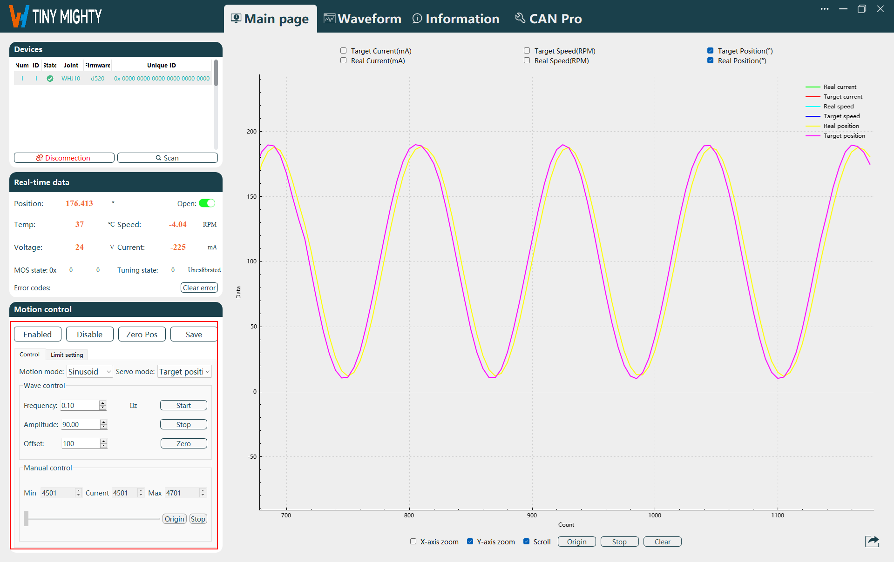Open the Information tab with info icon
This screenshot has width=894, height=562.
tap(455, 19)
